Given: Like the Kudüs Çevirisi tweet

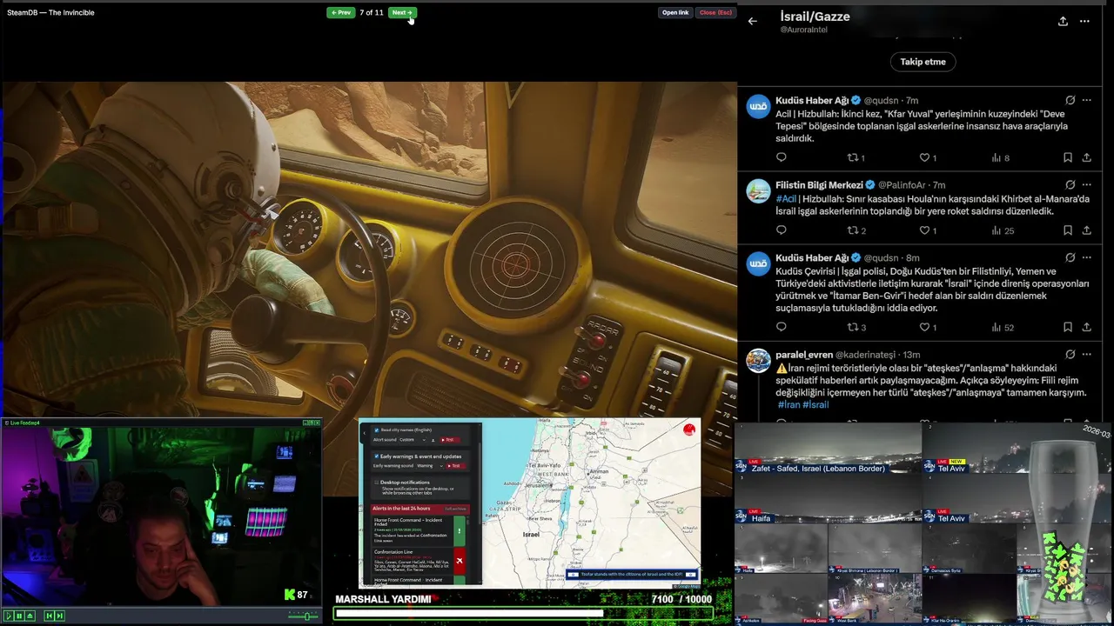Looking at the screenshot, I should [925, 327].
